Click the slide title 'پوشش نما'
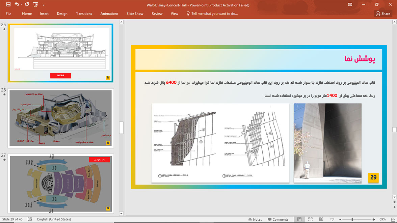 360,59
